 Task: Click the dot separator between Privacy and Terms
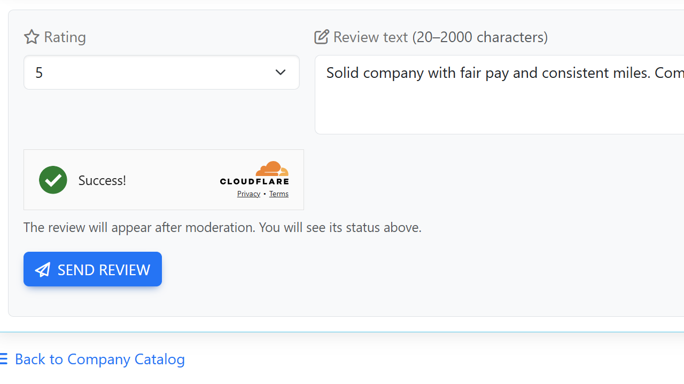click(265, 194)
